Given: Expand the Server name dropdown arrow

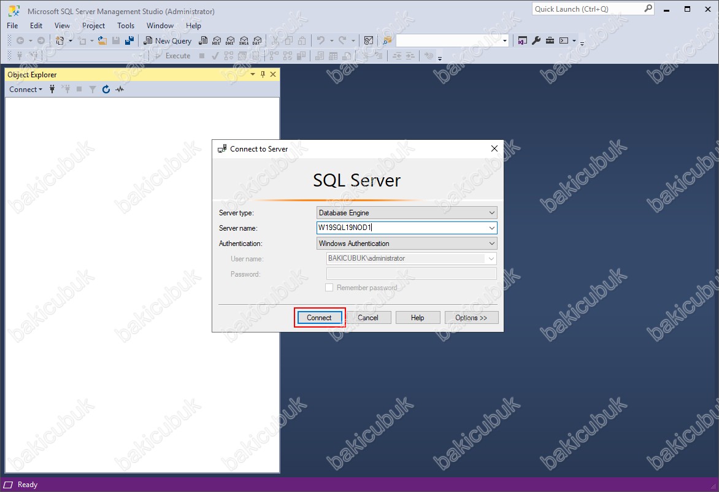Looking at the screenshot, I should pyautogui.click(x=491, y=228).
